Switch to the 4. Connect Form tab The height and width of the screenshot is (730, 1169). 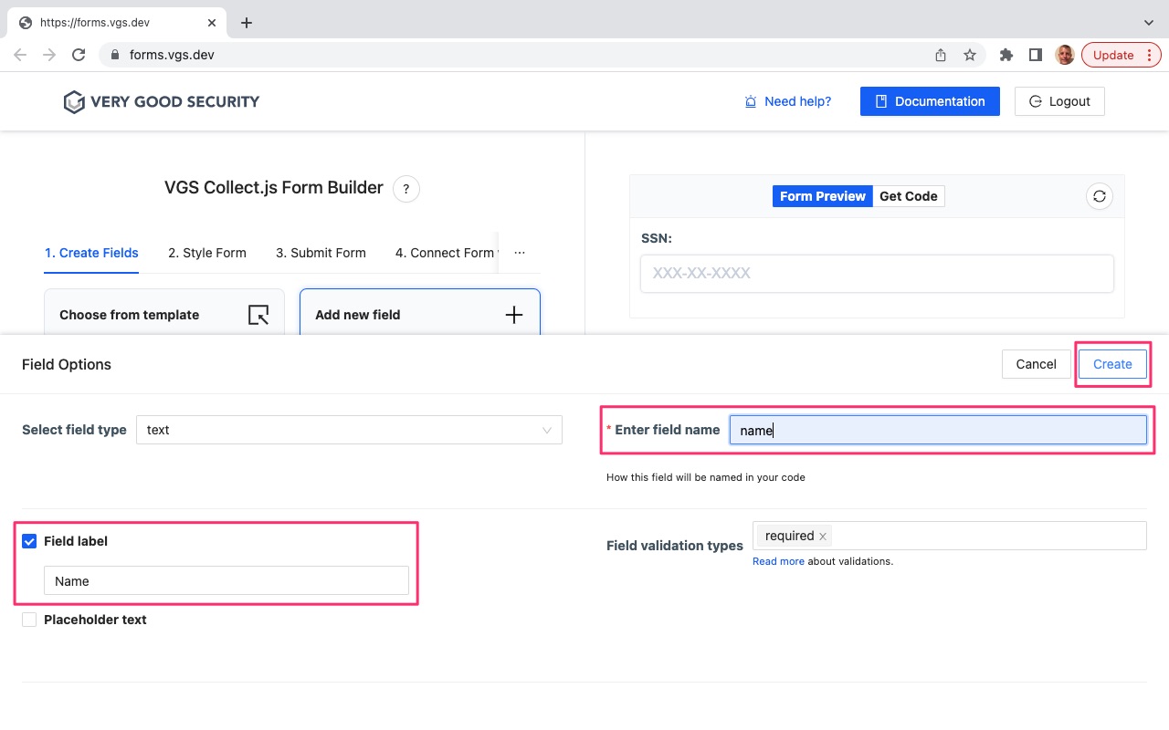(x=446, y=253)
